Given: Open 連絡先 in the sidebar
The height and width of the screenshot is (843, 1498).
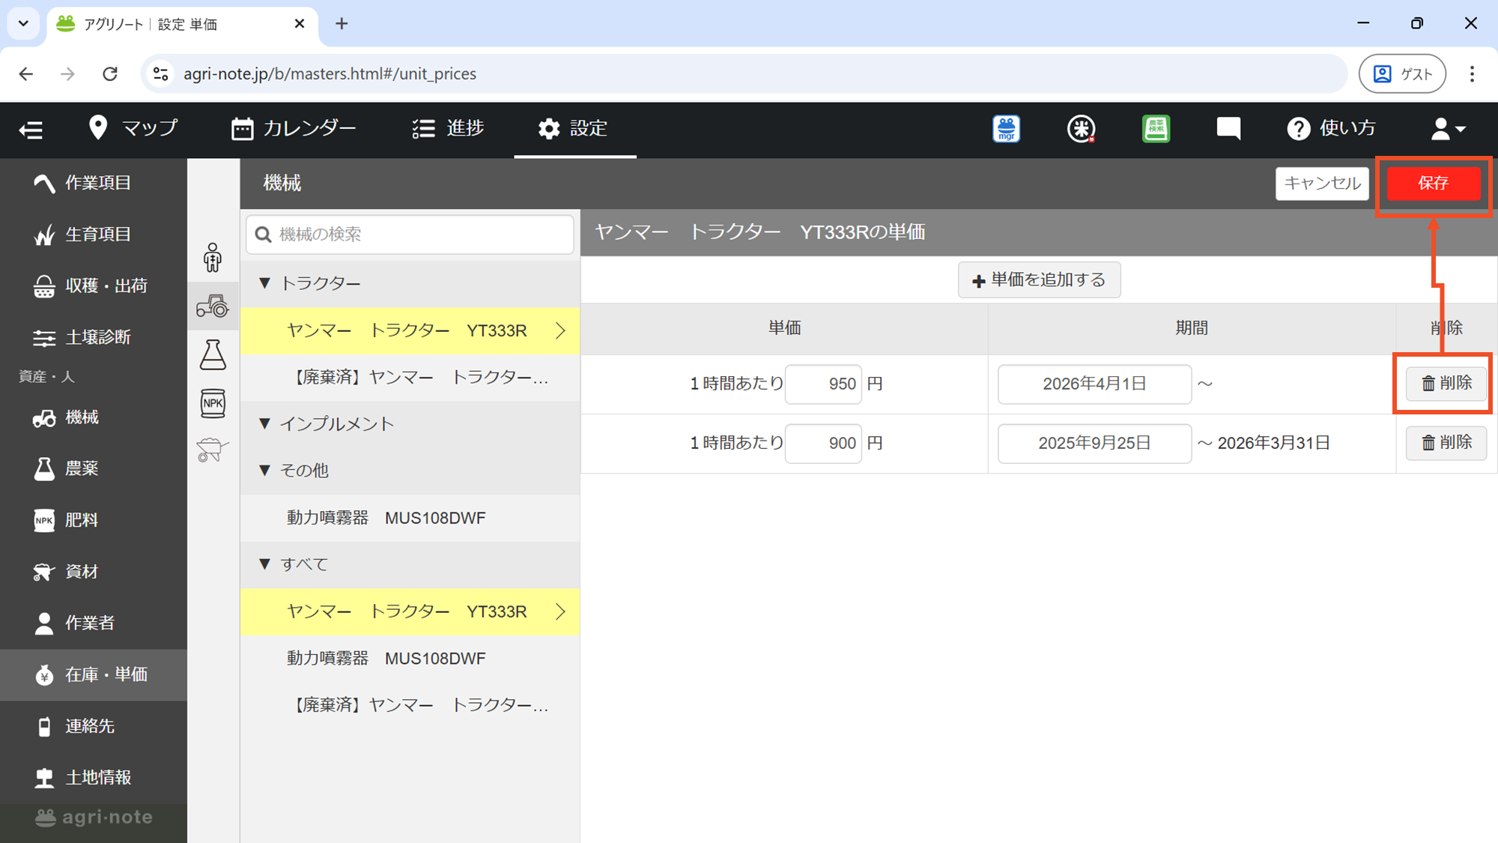Looking at the screenshot, I should pos(94,726).
